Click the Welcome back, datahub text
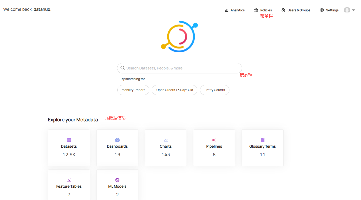 click(x=27, y=9)
